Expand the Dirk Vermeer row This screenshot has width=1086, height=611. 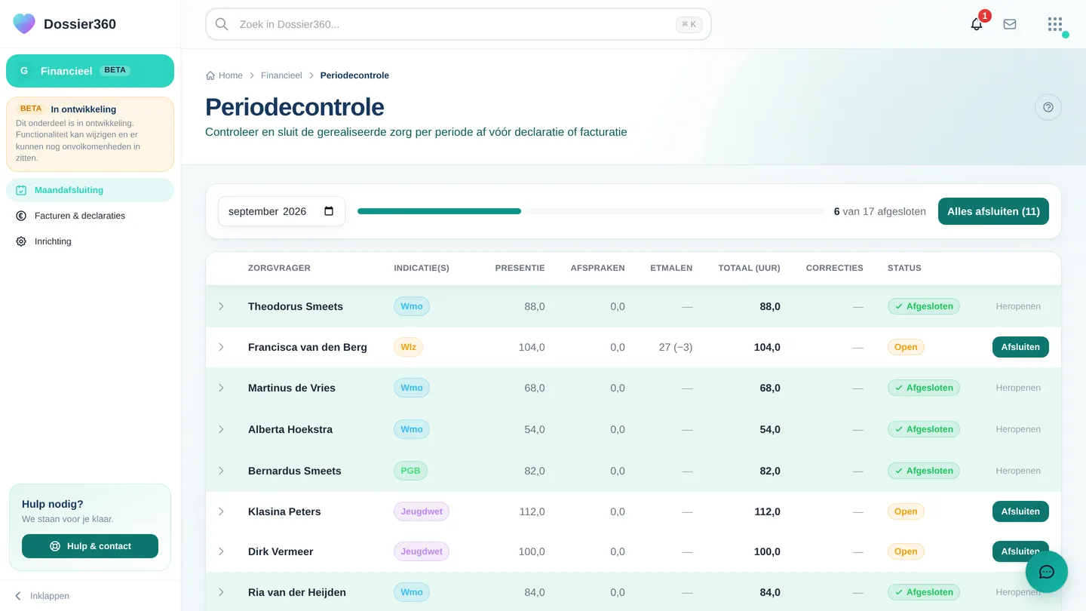(x=221, y=551)
